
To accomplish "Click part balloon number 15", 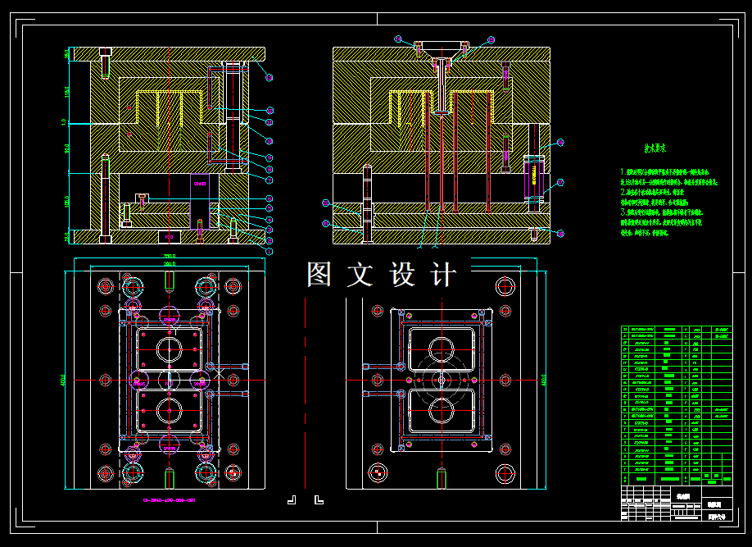I will click(x=491, y=40).
